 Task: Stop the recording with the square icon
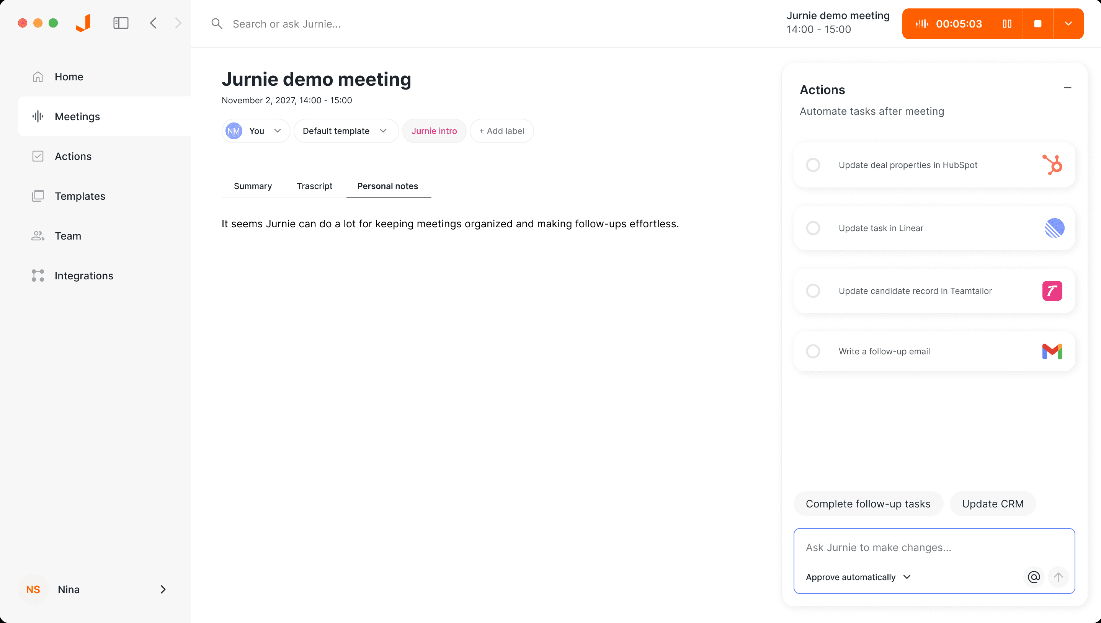click(1038, 24)
